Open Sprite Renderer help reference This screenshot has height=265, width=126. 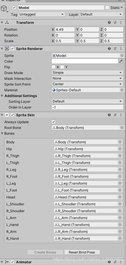point(109,49)
